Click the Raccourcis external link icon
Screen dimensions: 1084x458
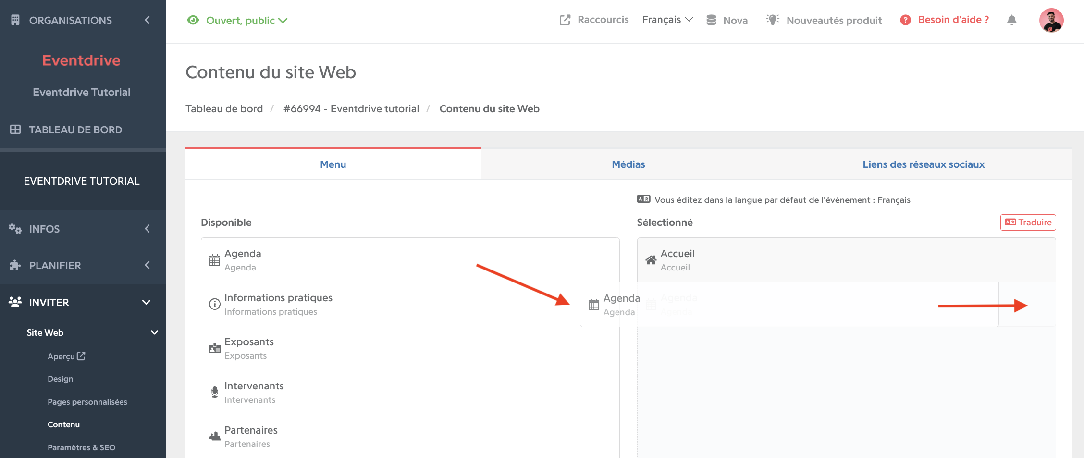[x=565, y=20]
